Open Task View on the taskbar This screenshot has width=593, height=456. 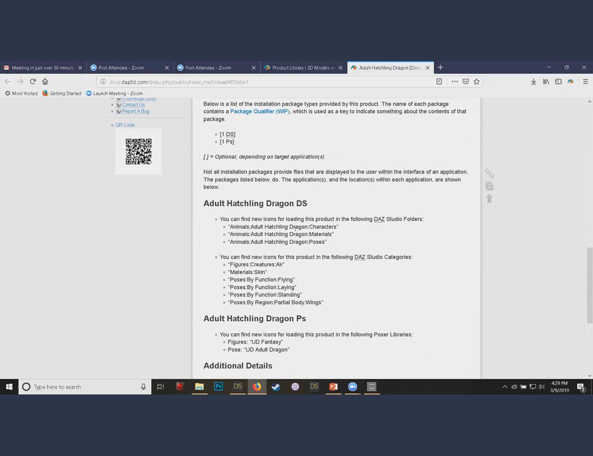click(x=161, y=387)
